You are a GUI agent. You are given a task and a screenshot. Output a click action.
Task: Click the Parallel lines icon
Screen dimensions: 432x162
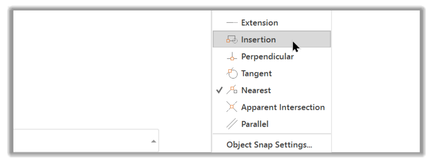[232, 124]
